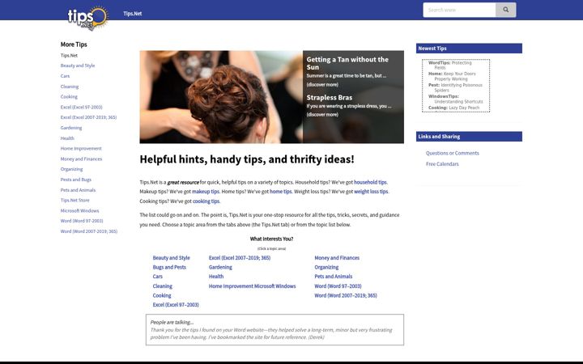The height and width of the screenshot is (364, 583).
Task: Open the Cooking Lazy Day Peach tip
Action: 453,108
